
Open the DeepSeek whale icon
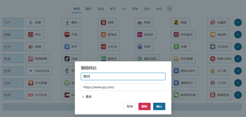point(30,71)
